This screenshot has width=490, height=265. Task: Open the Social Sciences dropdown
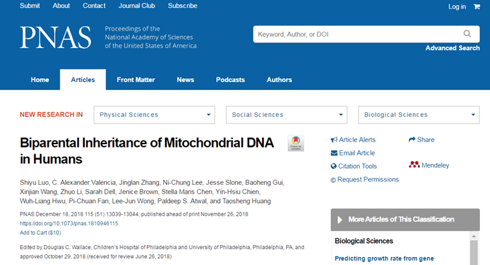click(x=287, y=115)
